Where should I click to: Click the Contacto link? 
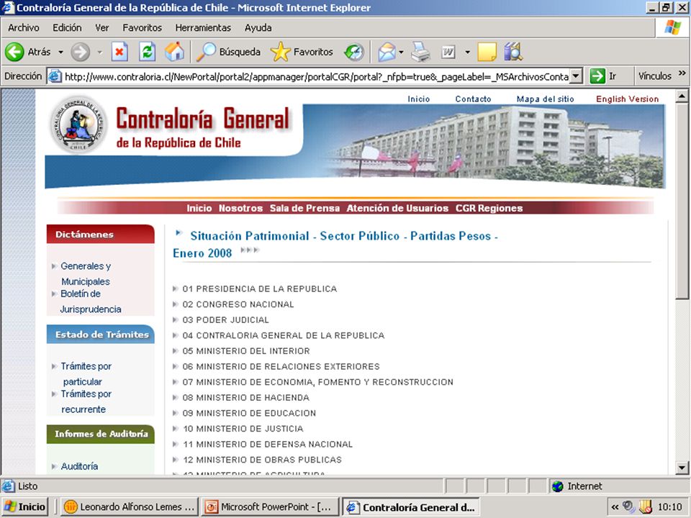tap(473, 99)
